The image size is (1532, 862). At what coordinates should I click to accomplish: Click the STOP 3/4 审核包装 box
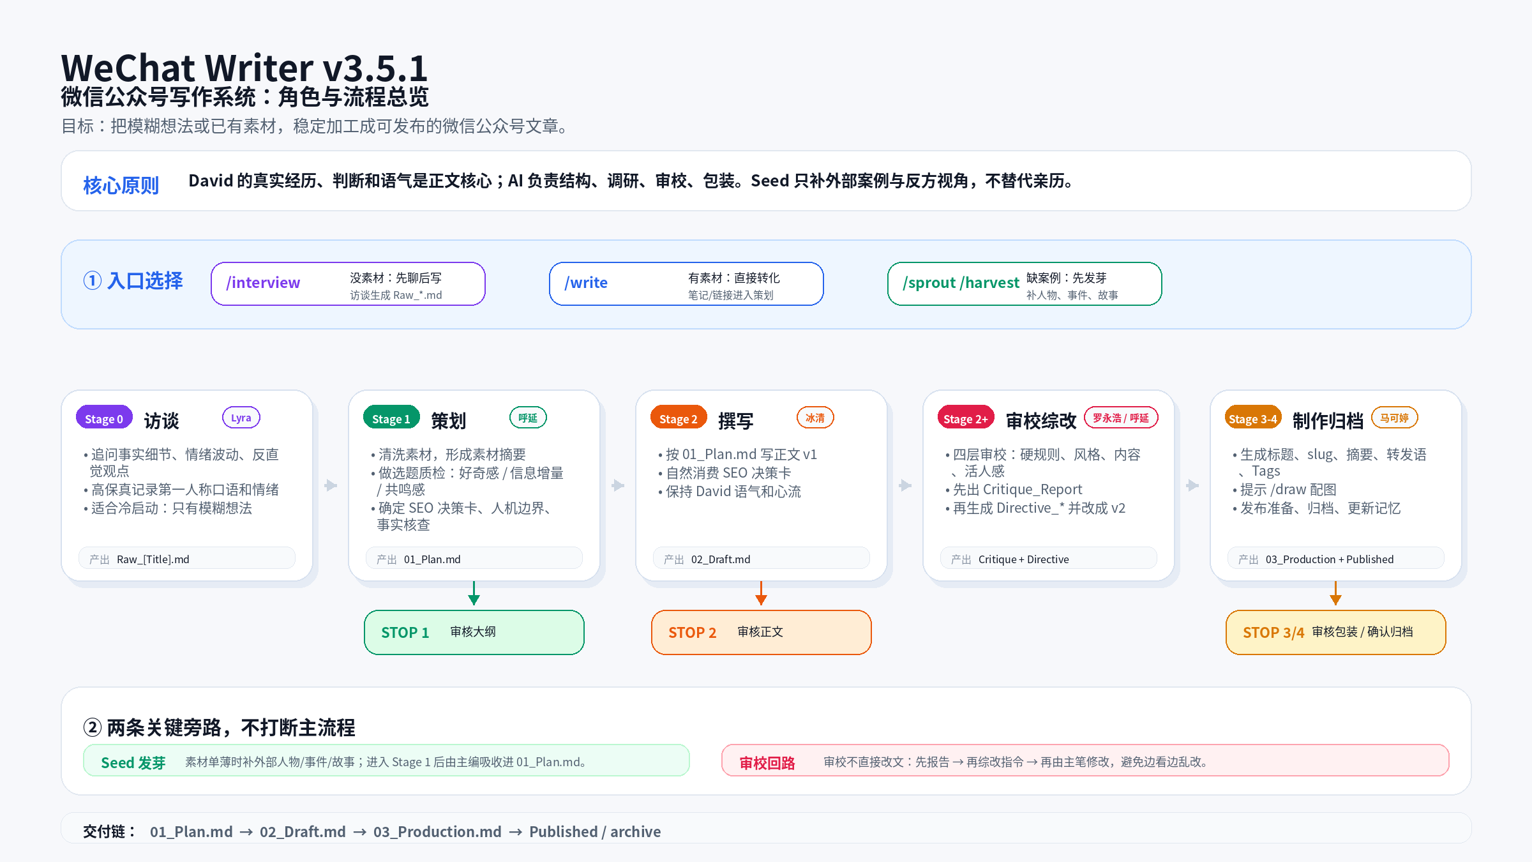point(1336,632)
